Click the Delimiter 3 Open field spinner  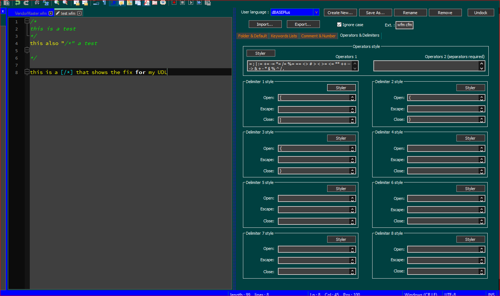pos(352,148)
